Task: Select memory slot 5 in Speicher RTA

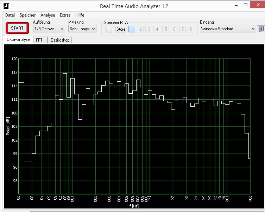Action: point(166,29)
